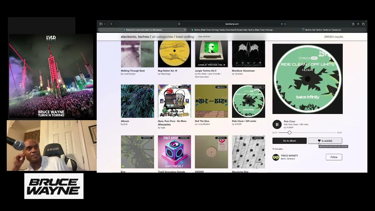Image resolution: width=375 pixels, height=211 pixels.
Task: Click the Lucas Boston artist name
Action: tap(204, 124)
